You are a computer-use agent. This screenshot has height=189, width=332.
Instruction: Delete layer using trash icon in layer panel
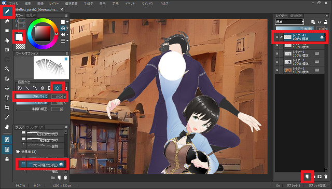click(326, 177)
